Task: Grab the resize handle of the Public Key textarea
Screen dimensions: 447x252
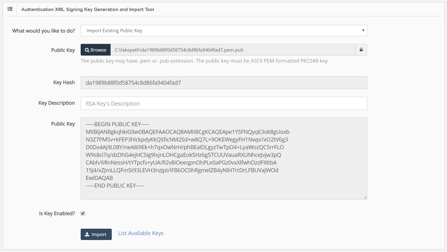Action: (365, 197)
